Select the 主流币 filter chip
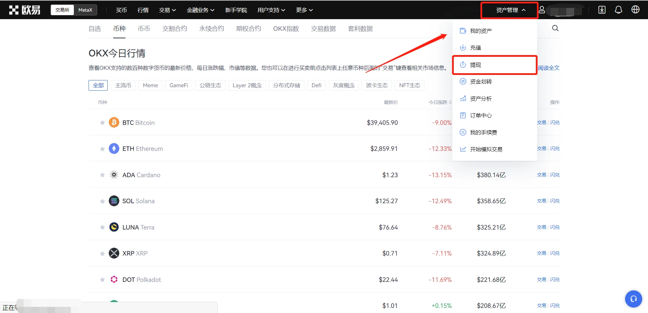 coord(123,85)
